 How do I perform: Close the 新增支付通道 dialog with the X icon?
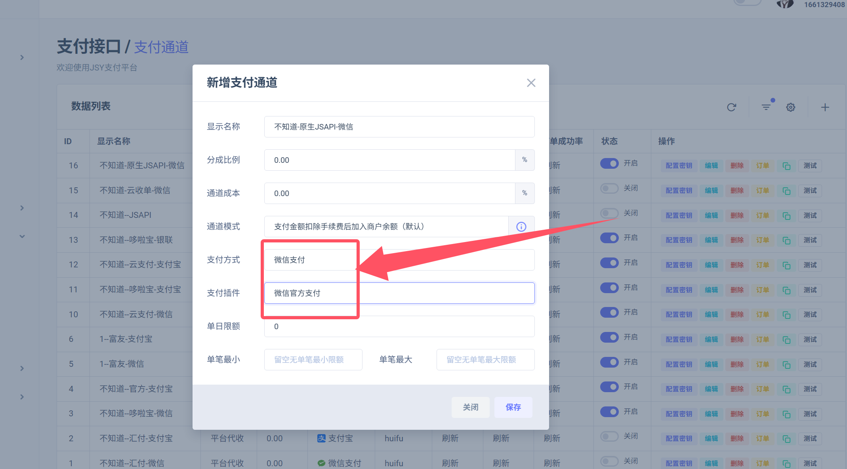(x=531, y=83)
